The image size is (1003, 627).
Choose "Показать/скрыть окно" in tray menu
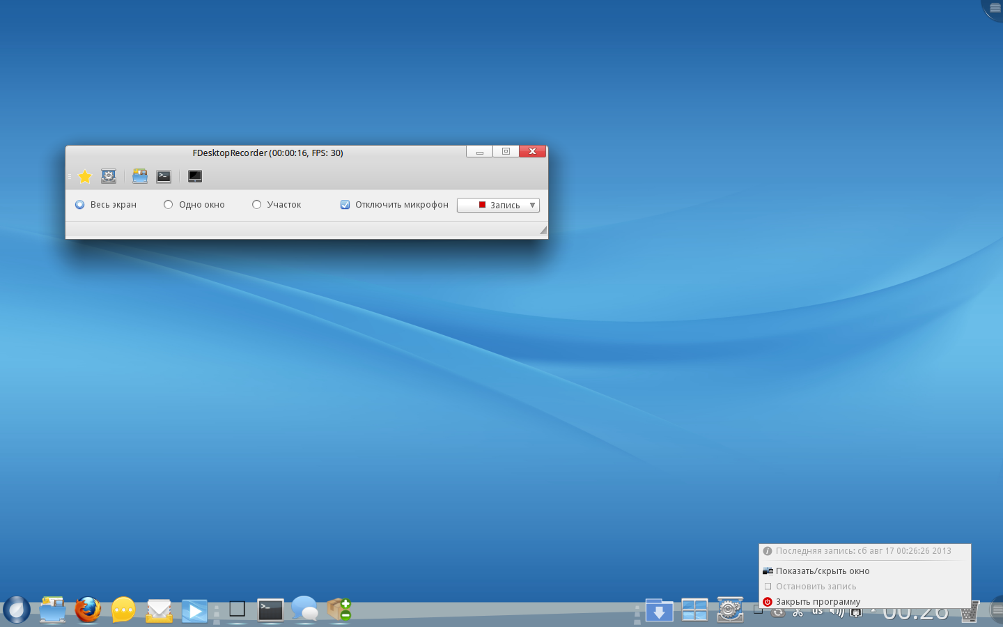click(x=864, y=571)
